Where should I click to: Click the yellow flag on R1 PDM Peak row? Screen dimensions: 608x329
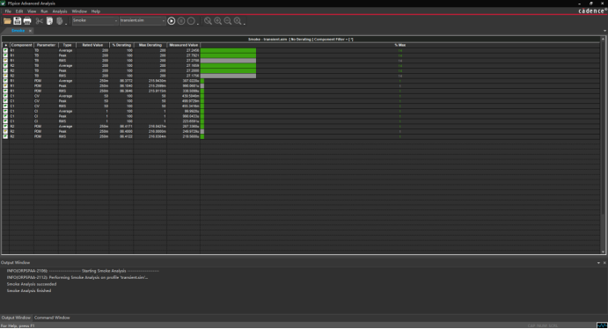[5, 85]
